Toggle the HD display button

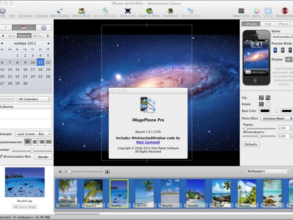[289, 59]
